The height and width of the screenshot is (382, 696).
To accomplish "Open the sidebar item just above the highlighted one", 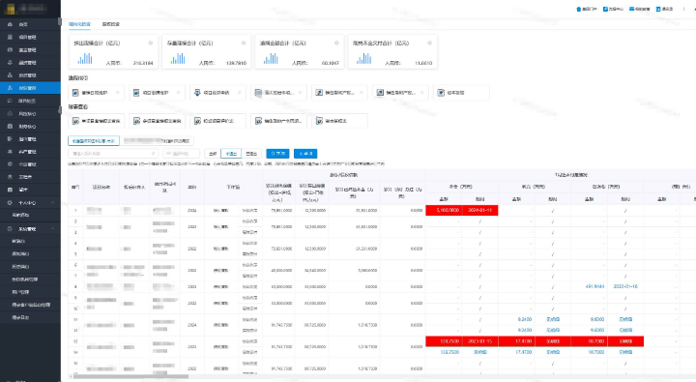I will point(30,75).
